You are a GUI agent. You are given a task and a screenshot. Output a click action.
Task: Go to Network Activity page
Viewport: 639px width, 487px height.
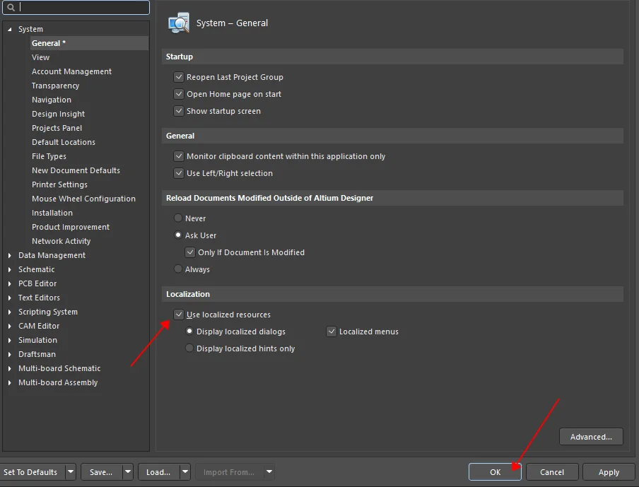[61, 241]
